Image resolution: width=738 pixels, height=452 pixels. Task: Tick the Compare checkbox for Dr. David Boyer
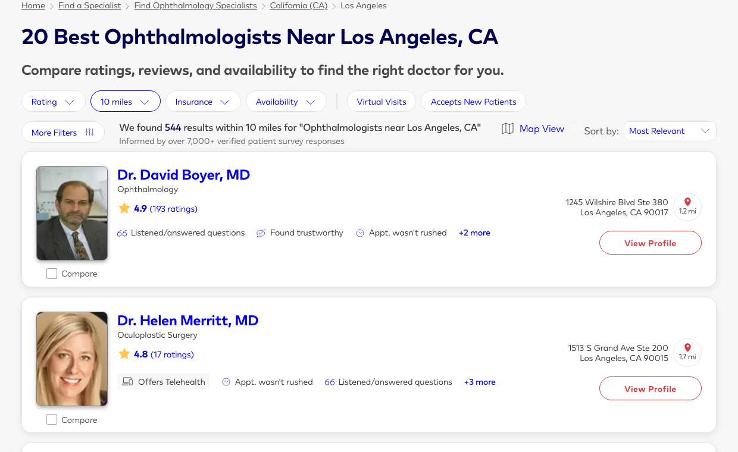(x=52, y=274)
